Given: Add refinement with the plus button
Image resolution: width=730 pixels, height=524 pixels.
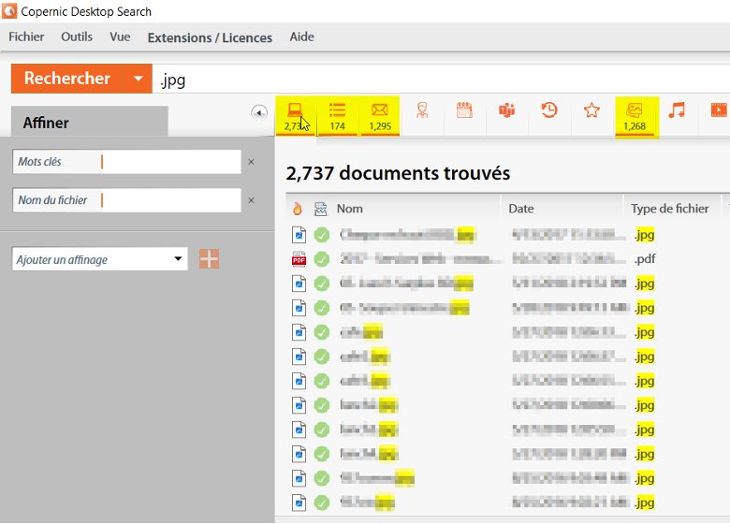Looking at the screenshot, I should [209, 259].
